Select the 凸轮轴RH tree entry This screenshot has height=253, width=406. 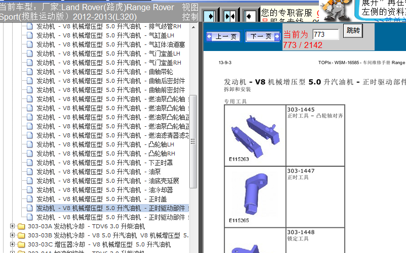pos(106,154)
